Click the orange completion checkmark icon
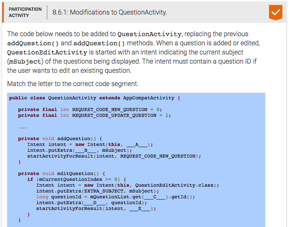Screen dimensions: 289x227 click(x=275, y=12)
